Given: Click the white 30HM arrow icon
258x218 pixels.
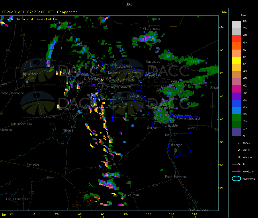Looking at the screenshot, I should coord(236,150).
